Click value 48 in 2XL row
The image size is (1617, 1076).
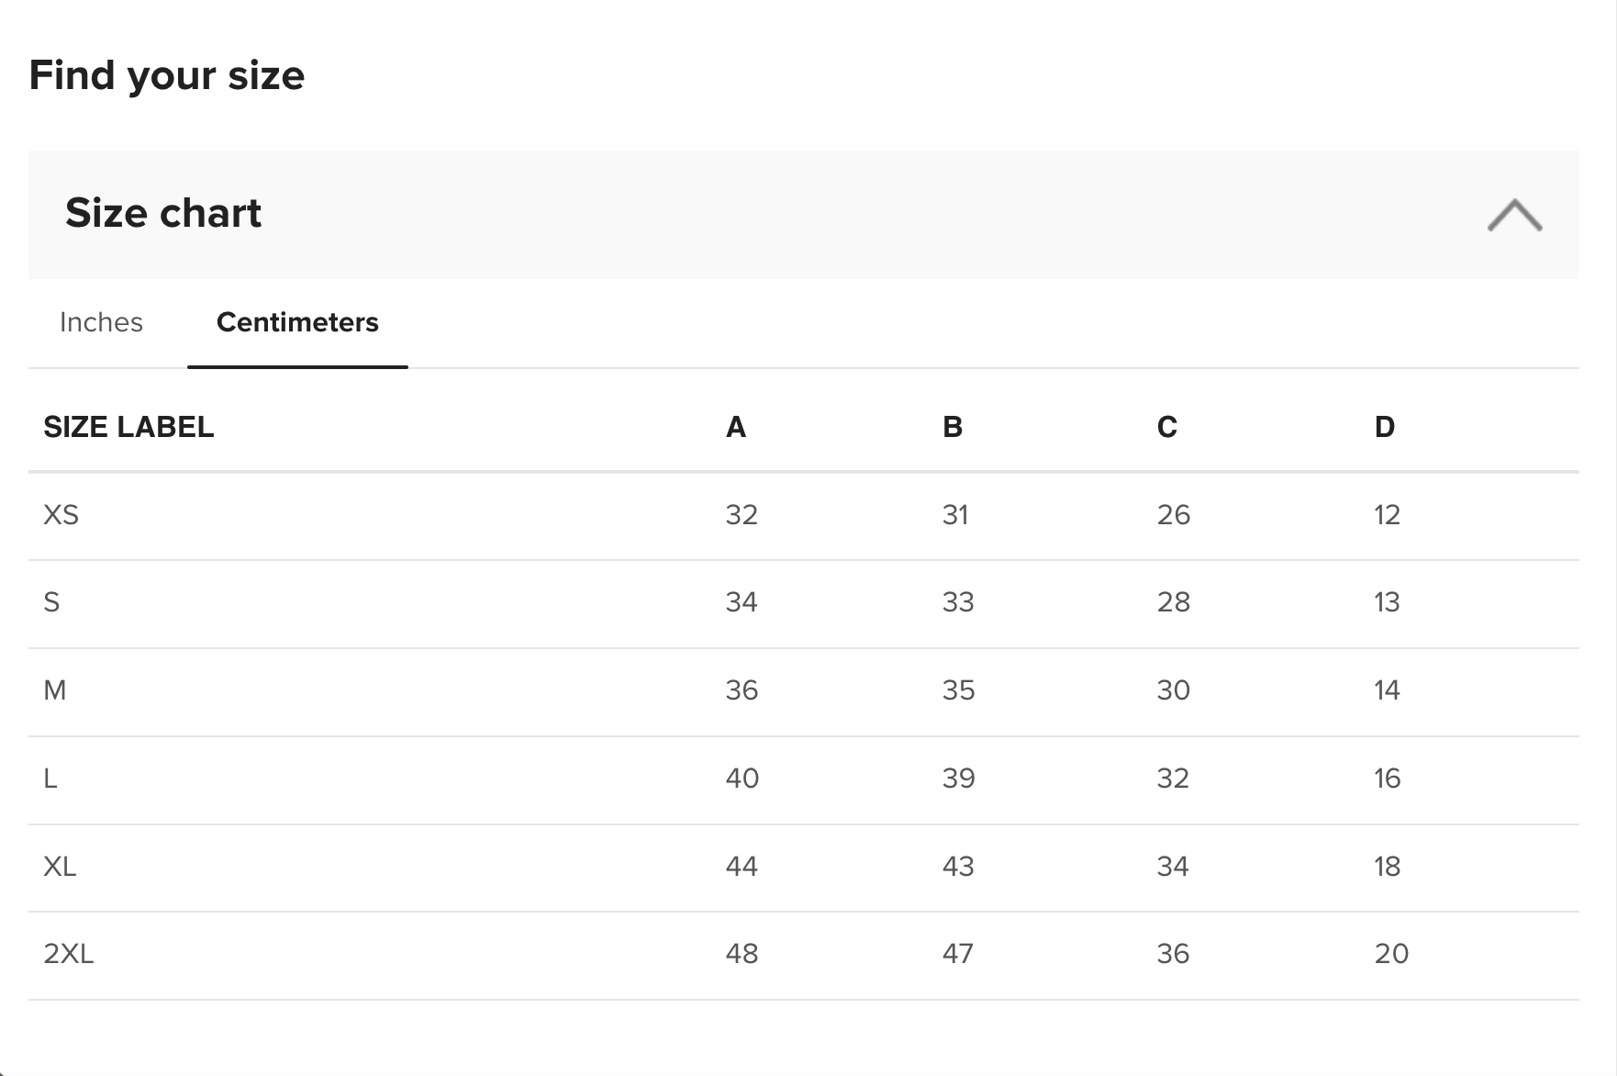742,954
